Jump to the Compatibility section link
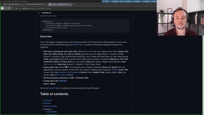Screen dimensions: 204x115 [x=52, y=112]
